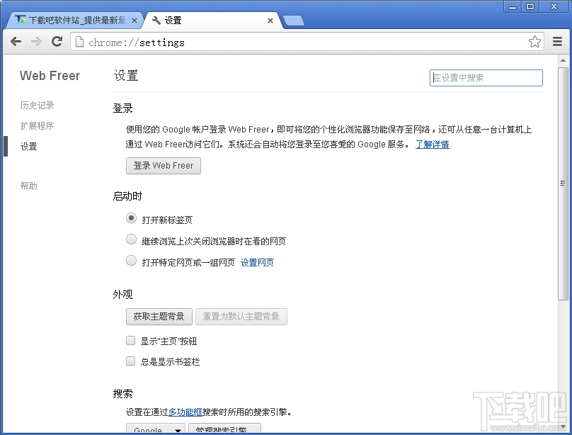The image size is (572, 435).
Task: Open a new tab with the new-tab button
Action: point(293,21)
